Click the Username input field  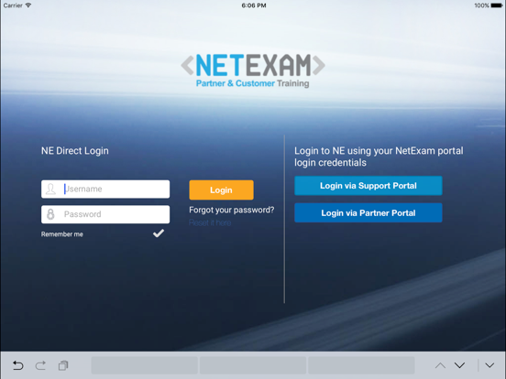(x=105, y=189)
